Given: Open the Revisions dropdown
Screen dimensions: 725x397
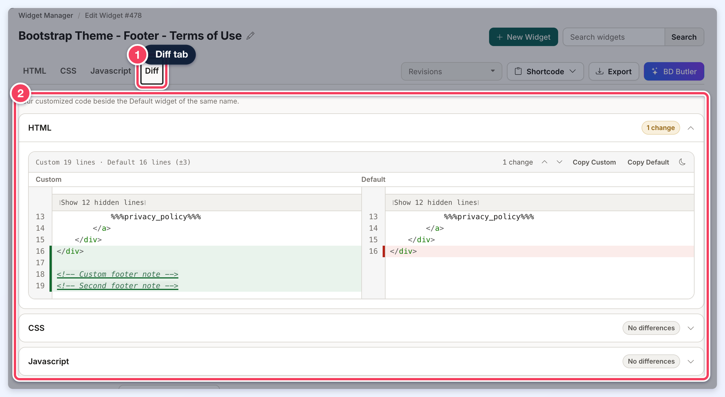Looking at the screenshot, I should click(451, 71).
